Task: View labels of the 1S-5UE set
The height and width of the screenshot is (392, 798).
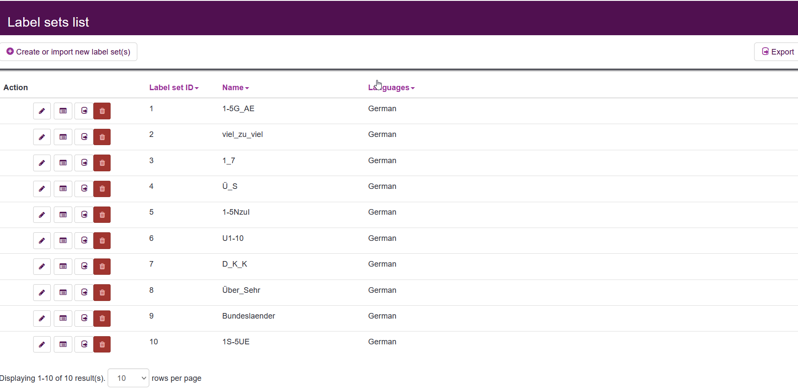Action: [x=63, y=344]
